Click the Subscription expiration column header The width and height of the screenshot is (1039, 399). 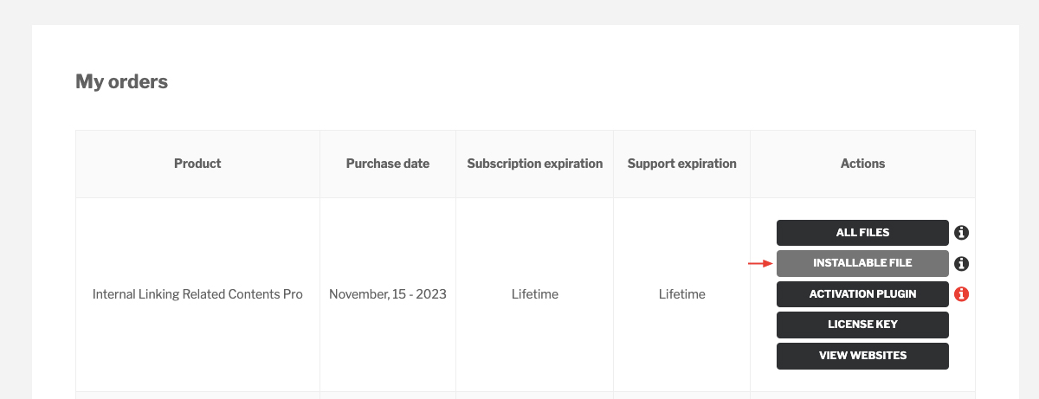pyautogui.click(x=535, y=164)
